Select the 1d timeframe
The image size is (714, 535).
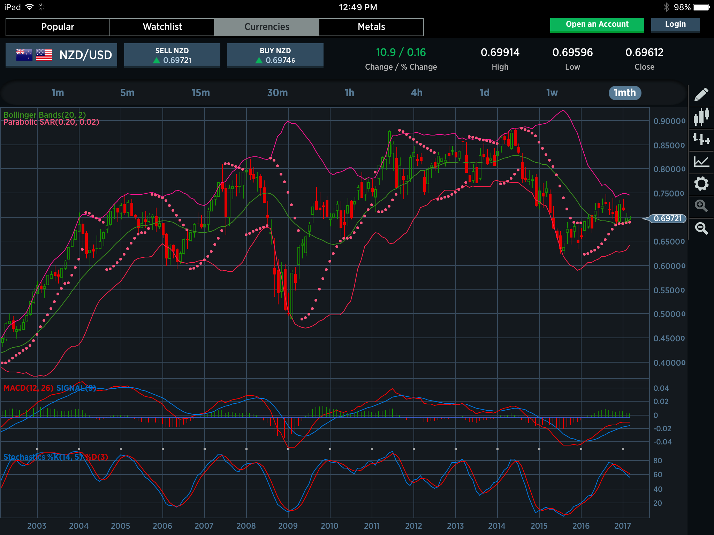(485, 93)
